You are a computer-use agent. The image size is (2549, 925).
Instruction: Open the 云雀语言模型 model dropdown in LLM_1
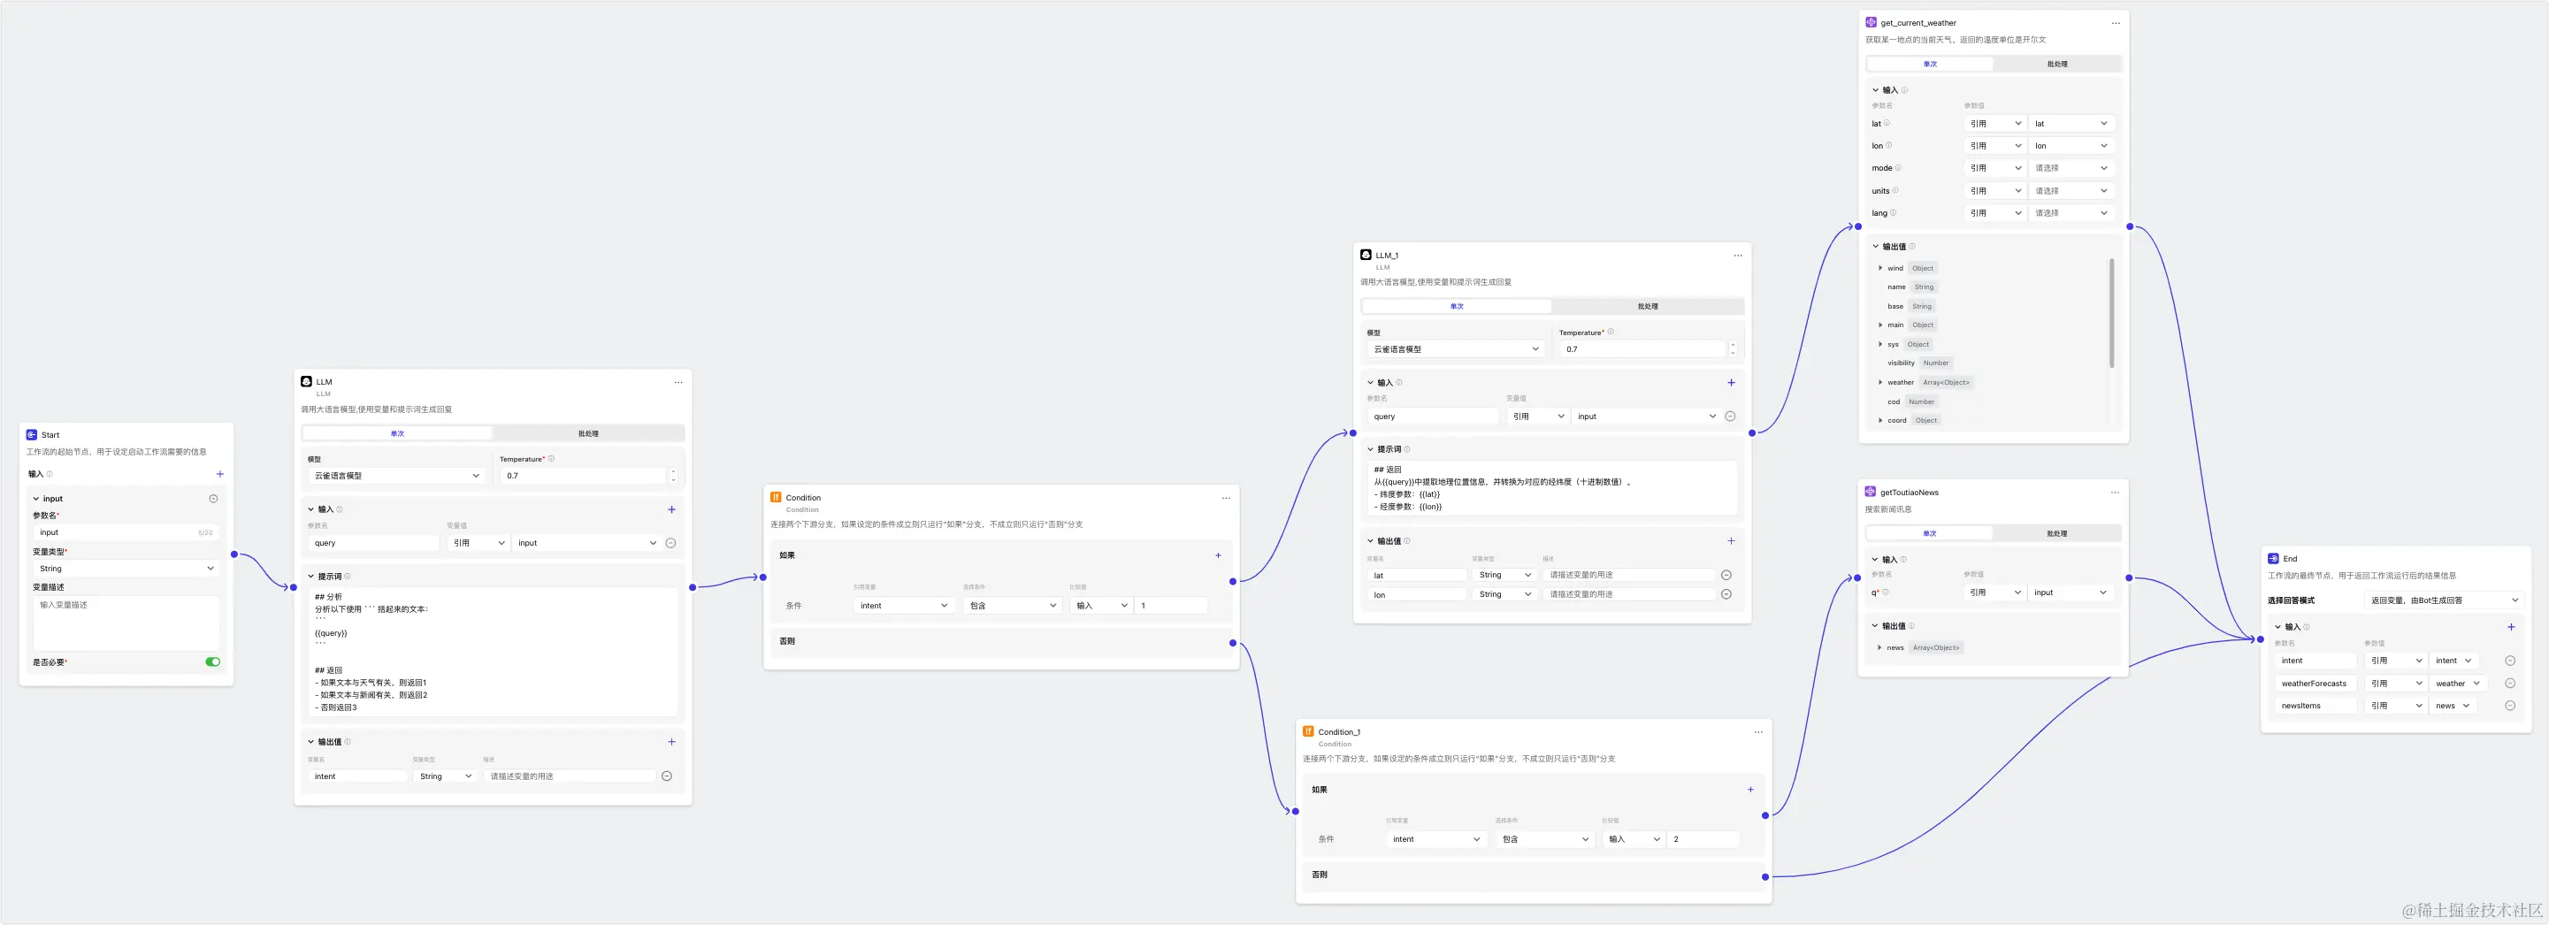tap(1456, 349)
